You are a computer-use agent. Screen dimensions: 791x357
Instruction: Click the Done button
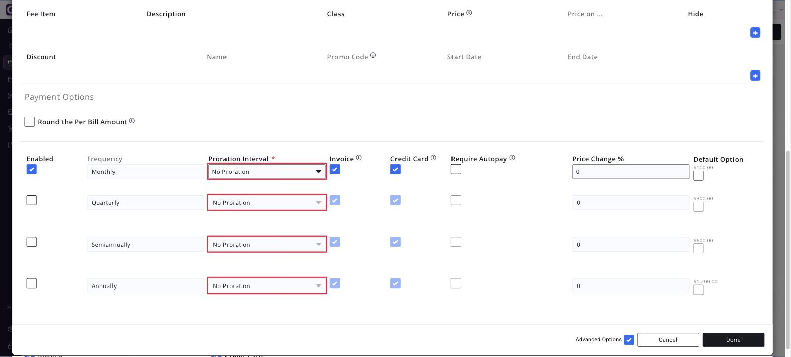pyautogui.click(x=733, y=340)
